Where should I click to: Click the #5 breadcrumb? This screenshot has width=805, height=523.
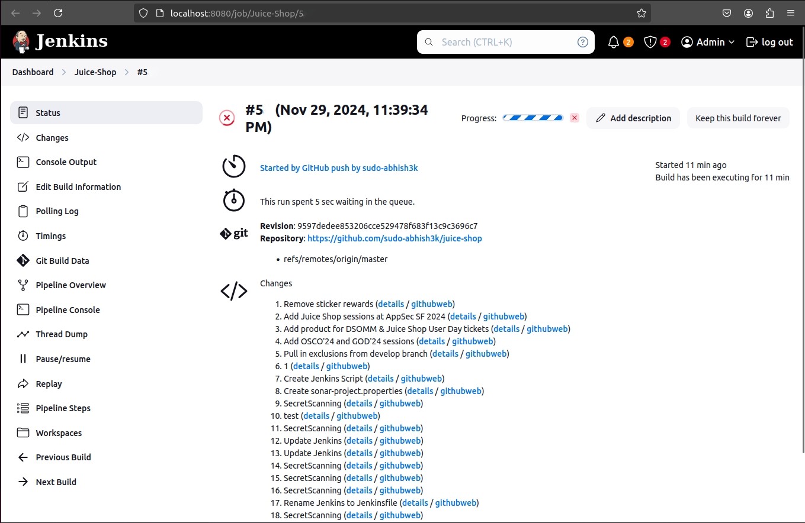pos(142,72)
